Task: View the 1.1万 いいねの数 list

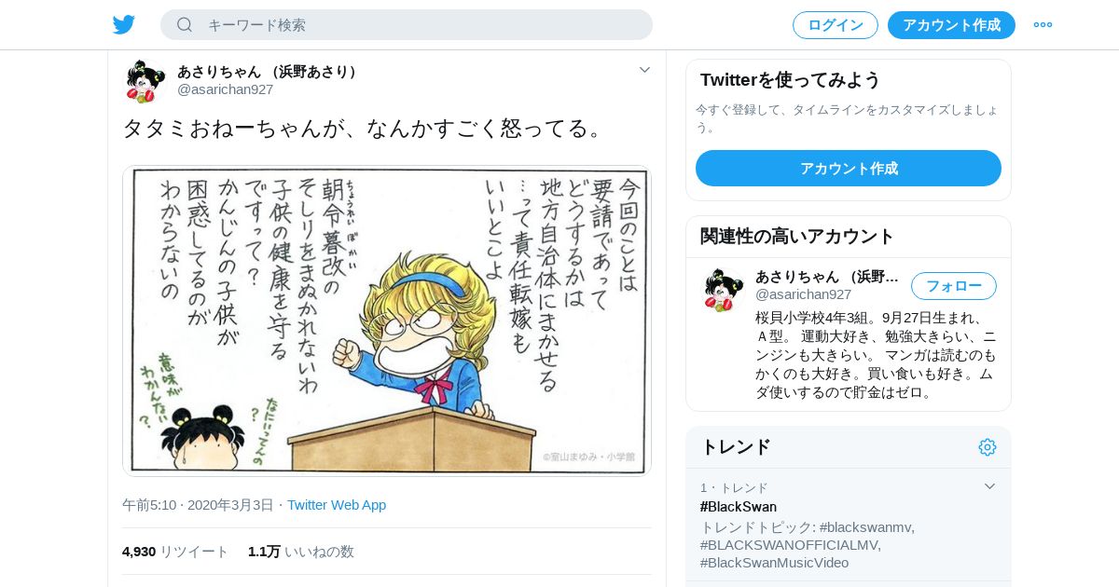Action: click(301, 552)
